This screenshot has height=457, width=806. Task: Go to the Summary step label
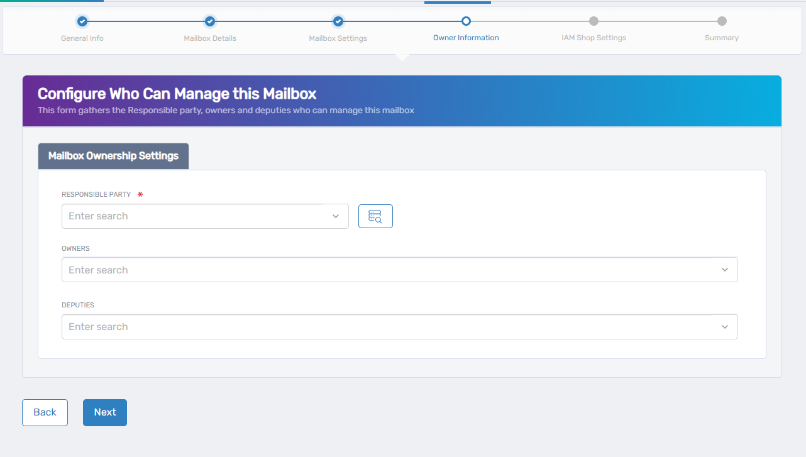(722, 38)
